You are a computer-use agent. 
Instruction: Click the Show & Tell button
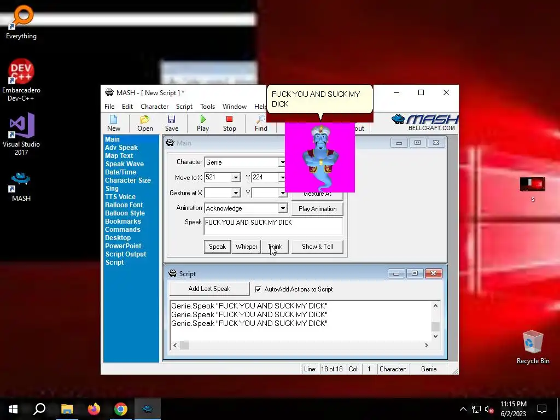[317, 247]
